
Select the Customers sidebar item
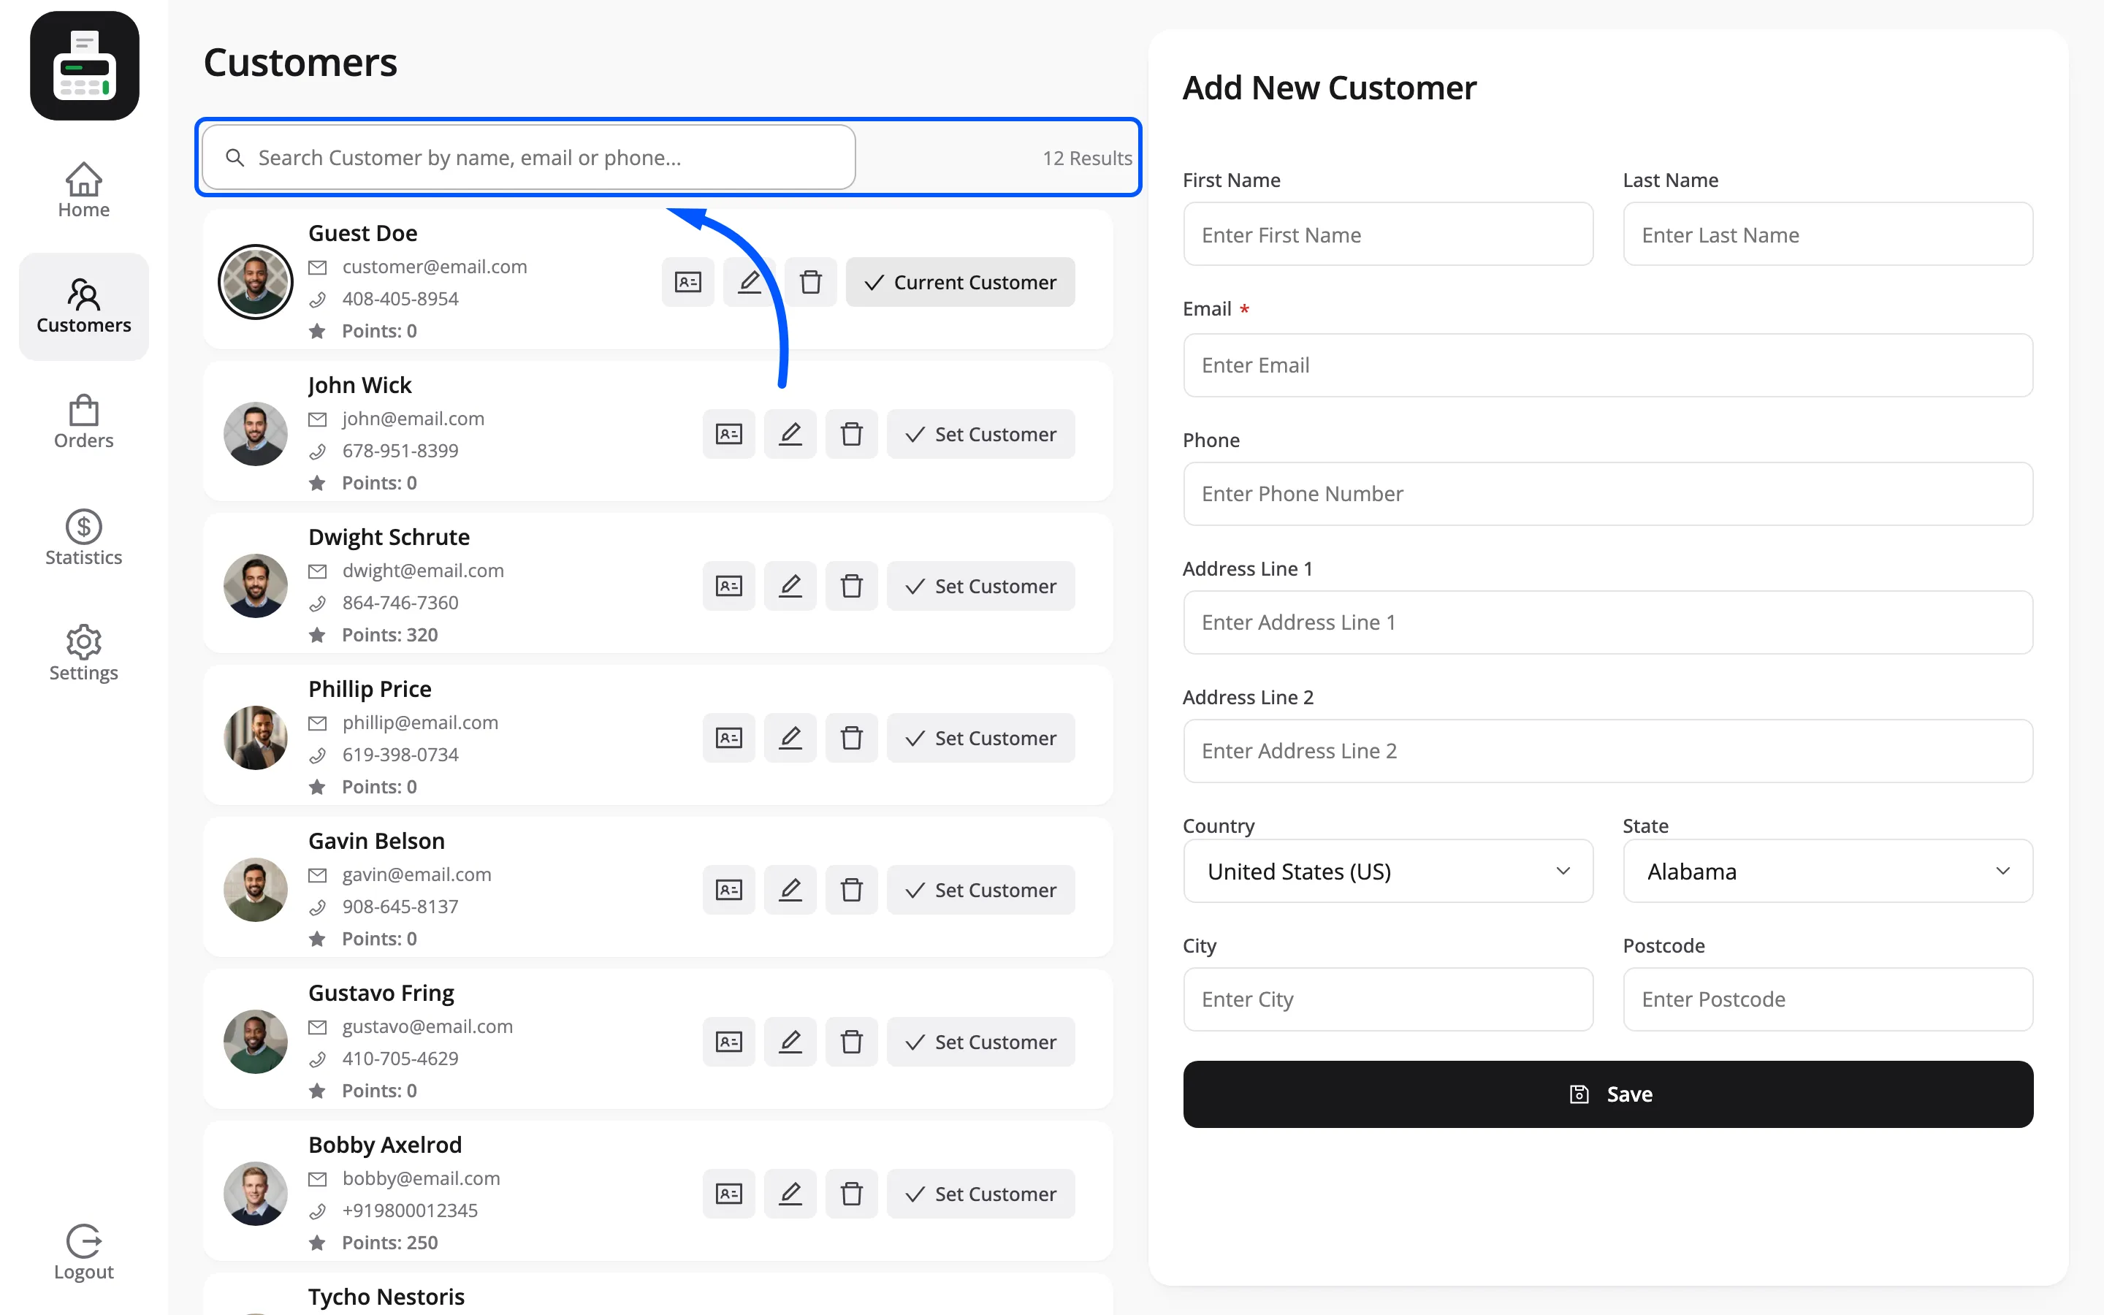83,307
